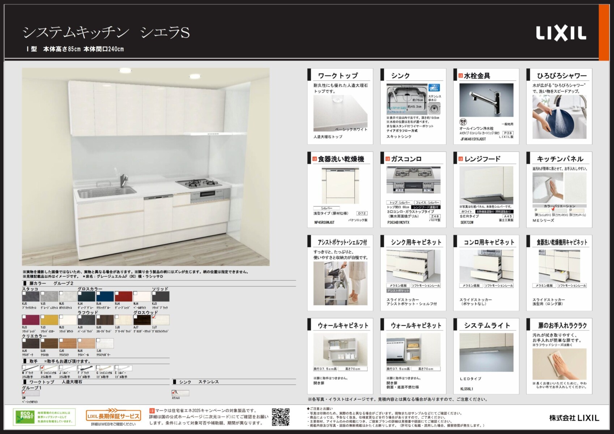Toggle the R シャインニッケル slim handle checkbox
Image resolution: width=614 pixels, height=434 pixels.
coord(43,367)
